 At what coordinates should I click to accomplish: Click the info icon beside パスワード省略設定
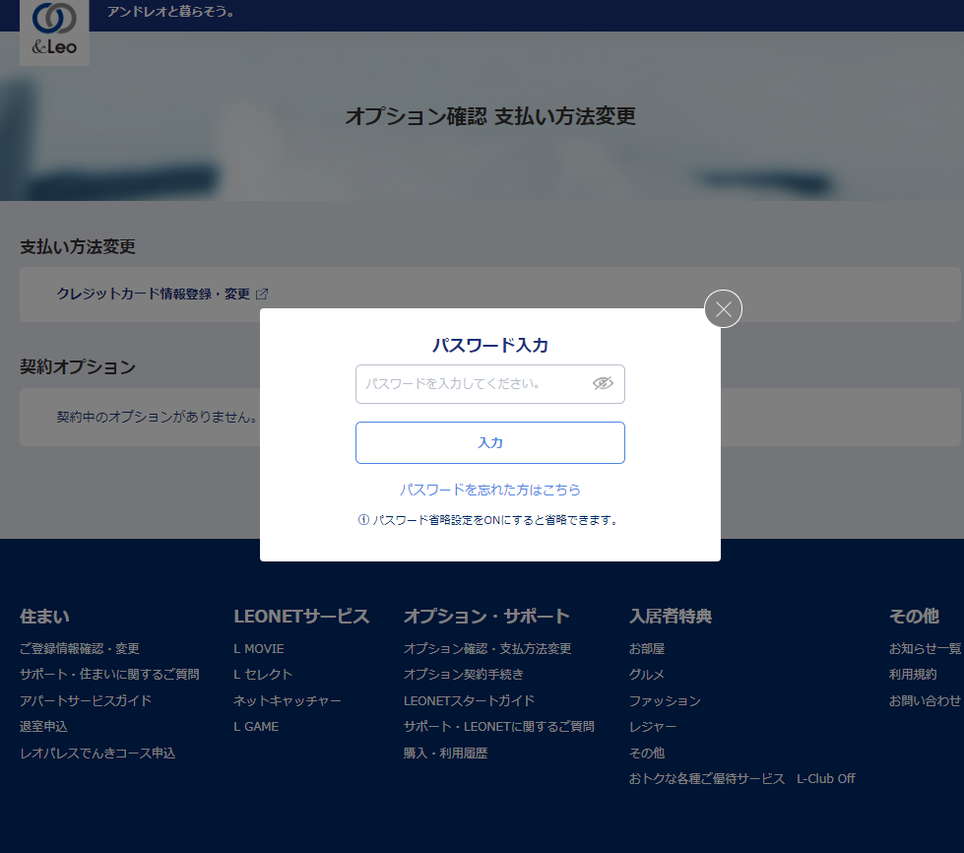point(363,520)
